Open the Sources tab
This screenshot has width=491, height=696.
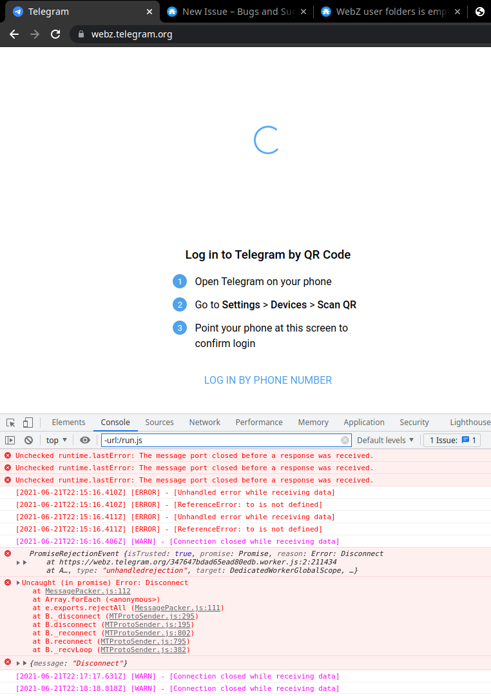pyautogui.click(x=159, y=422)
